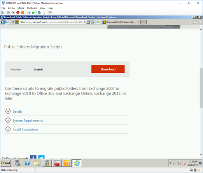Screen dimensions: 203x173
Task: Open IE Favorites star icon
Action: [195, 23]
